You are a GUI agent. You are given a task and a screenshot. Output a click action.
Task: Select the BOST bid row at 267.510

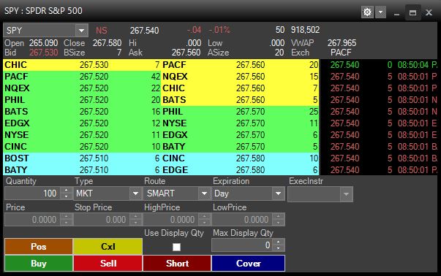tap(82, 158)
